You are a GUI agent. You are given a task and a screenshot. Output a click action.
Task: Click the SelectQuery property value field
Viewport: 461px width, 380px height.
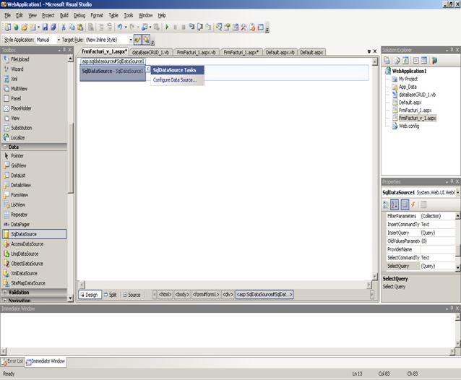(437, 266)
